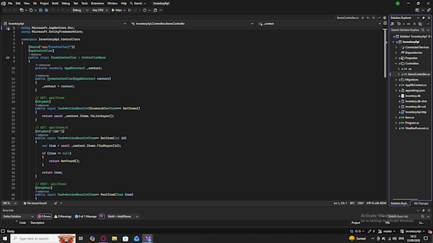Click the File Explorer taskbar icon
The width and height of the screenshot is (433, 243).
(115, 239)
